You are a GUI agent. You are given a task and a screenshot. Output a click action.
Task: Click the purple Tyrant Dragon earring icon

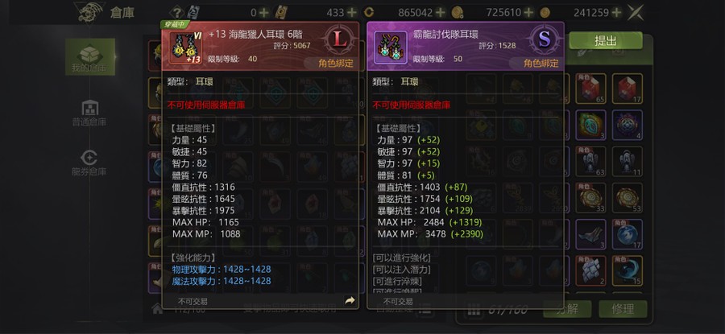(390, 47)
